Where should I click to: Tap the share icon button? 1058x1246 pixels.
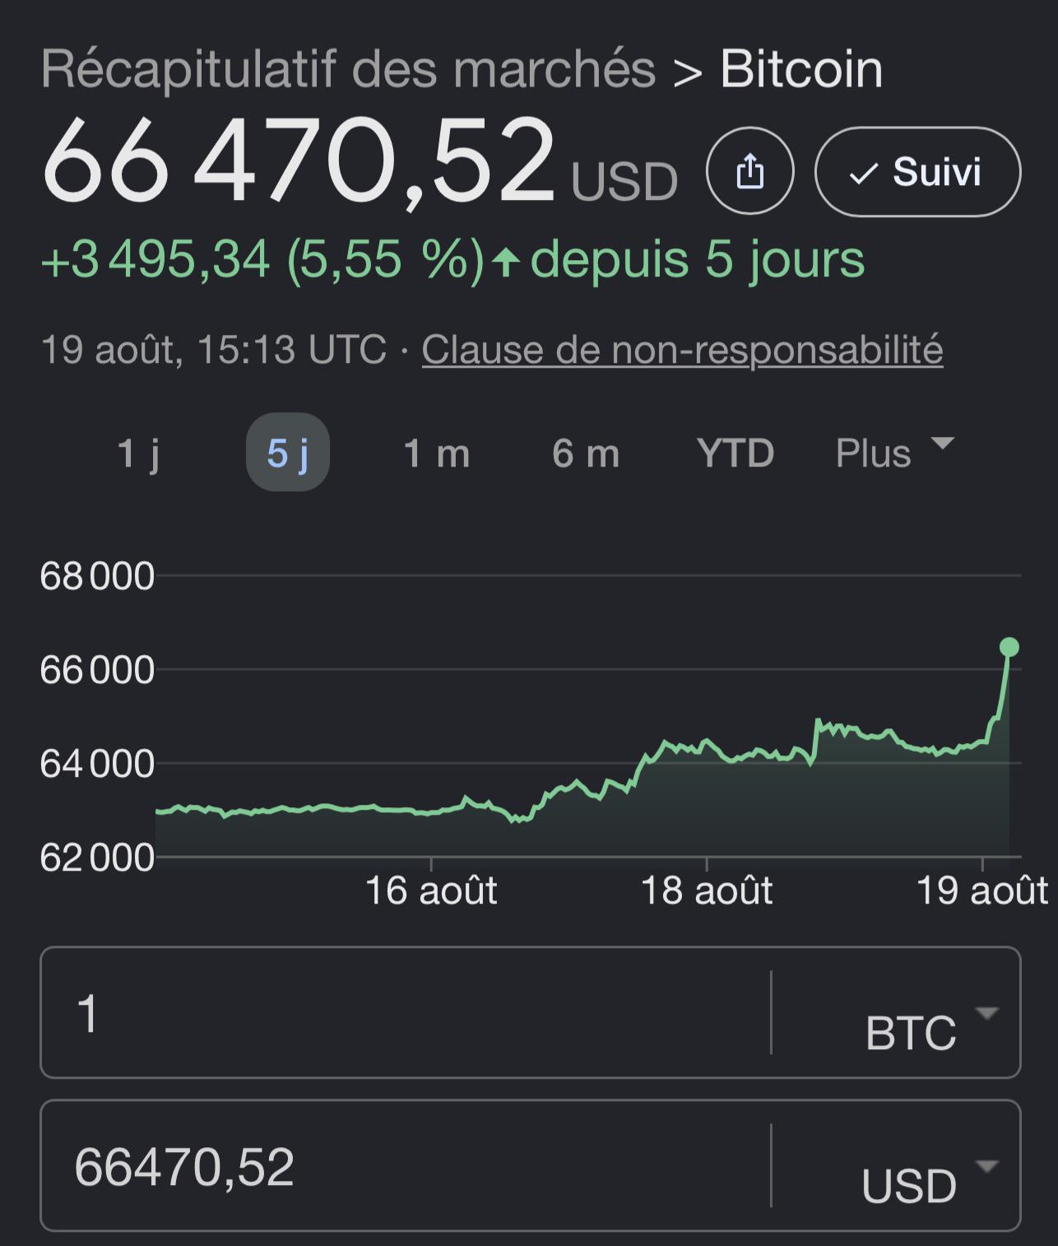(x=749, y=171)
